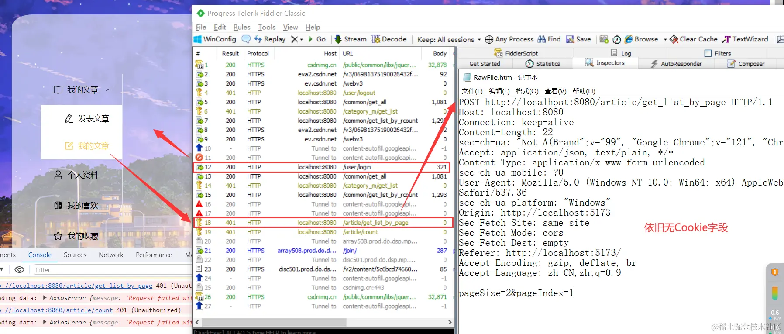Collapse the 我的文章 sidebar section chevron
Screen dimensions: 784x334
108,90
